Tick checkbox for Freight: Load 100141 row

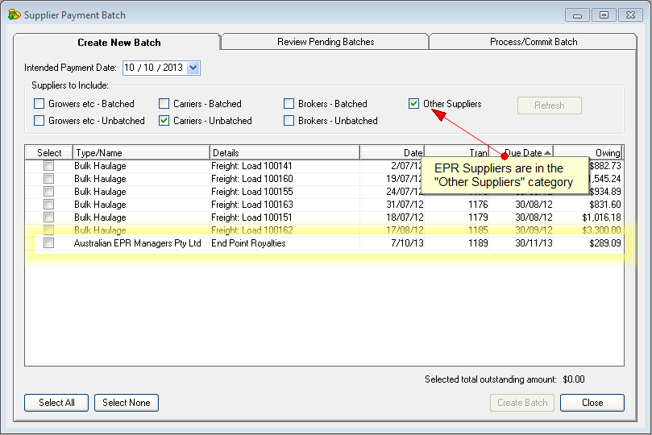49,166
